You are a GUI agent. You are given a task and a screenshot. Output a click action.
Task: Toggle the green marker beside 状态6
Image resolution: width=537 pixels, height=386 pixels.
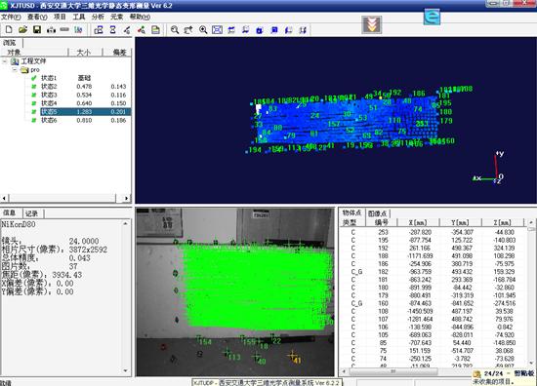point(34,120)
